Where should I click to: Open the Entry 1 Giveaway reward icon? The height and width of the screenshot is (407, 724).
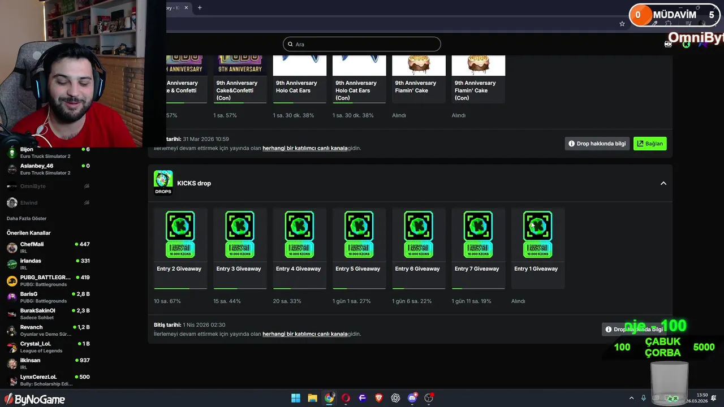[538, 235]
